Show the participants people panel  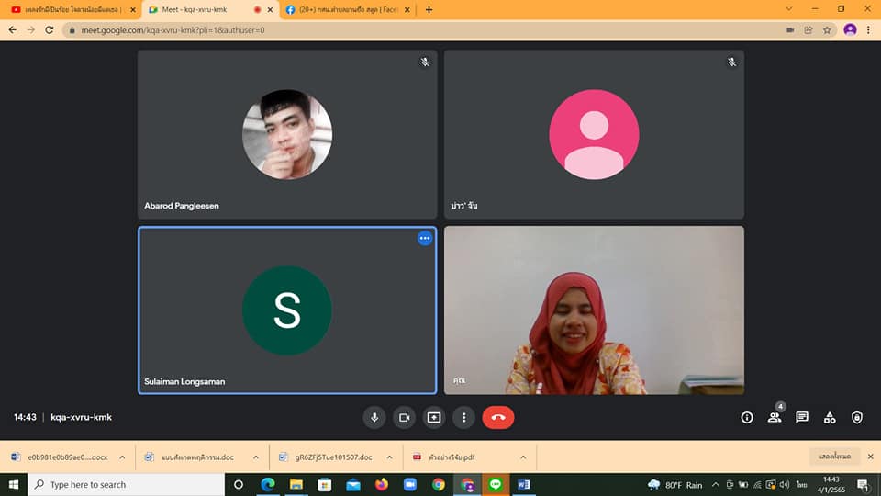(x=775, y=417)
